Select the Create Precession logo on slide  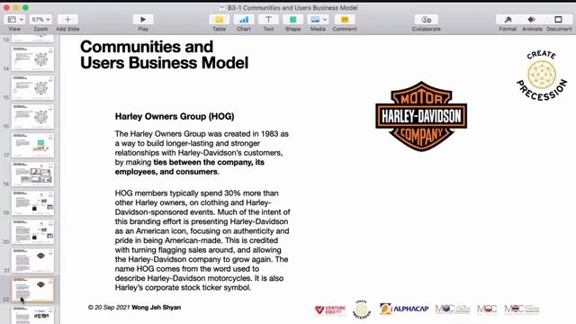tap(542, 76)
